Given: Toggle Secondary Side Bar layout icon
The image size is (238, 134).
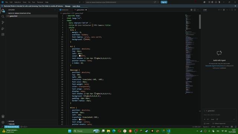Looking at the screenshot, I should tap(219, 2).
